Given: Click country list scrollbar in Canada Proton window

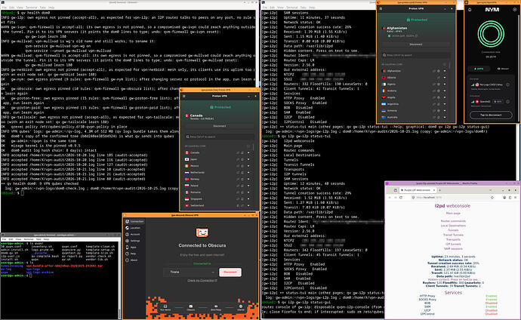Looking at the screenshot, I should pos(254,146).
